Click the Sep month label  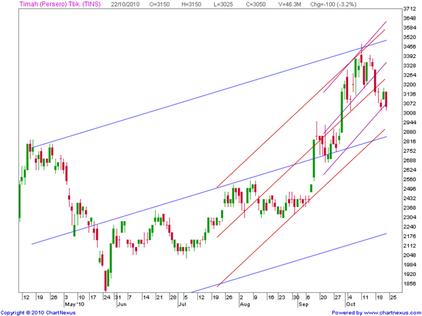[x=303, y=304]
